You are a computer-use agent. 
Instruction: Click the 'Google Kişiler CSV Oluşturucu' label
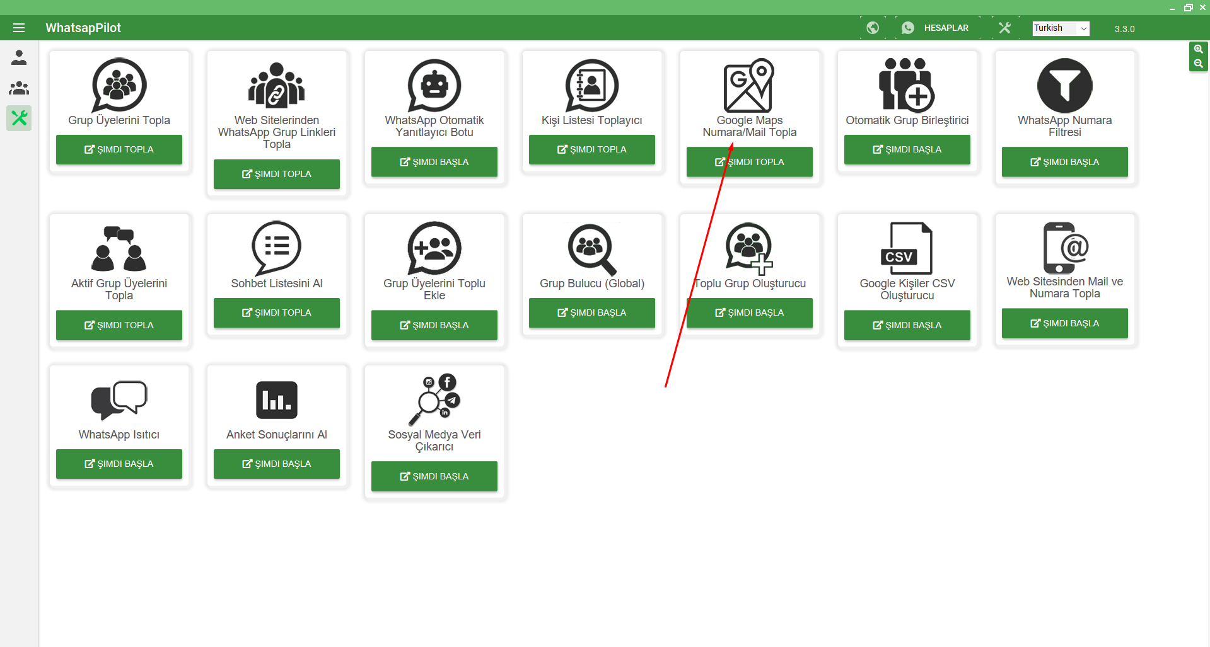pyautogui.click(x=907, y=289)
